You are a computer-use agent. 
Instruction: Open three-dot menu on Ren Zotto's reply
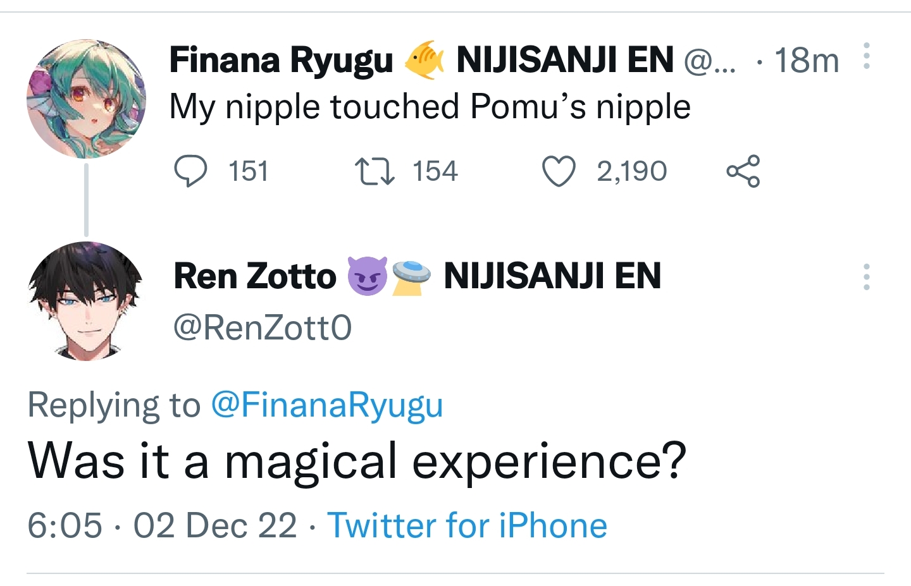867,277
